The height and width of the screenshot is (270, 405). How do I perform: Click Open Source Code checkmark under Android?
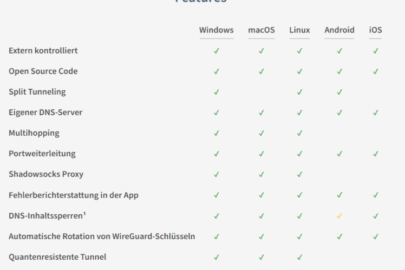tap(339, 71)
